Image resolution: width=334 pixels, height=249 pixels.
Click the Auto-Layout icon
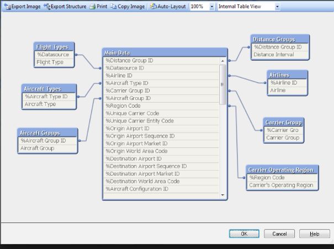pyautogui.click(x=153, y=7)
